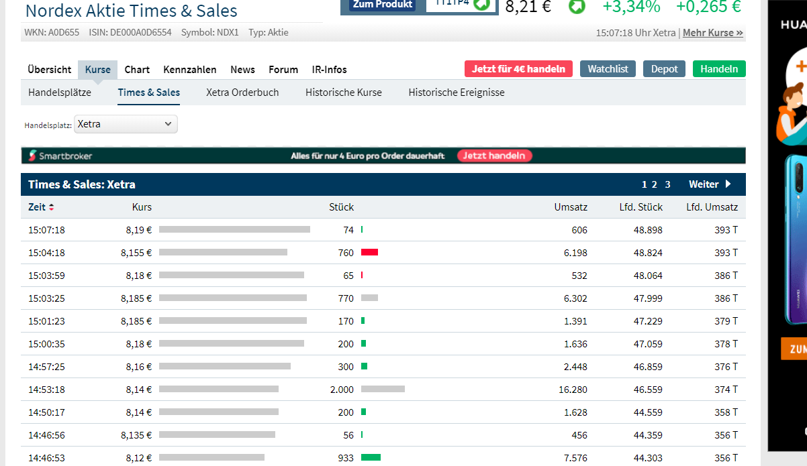
Task: Click the green Handeln button
Action: pyautogui.click(x=719, y=69)
